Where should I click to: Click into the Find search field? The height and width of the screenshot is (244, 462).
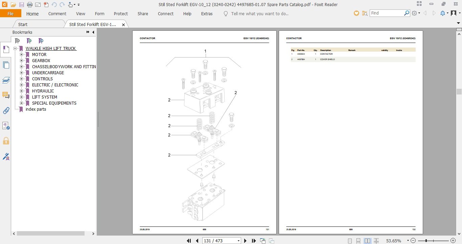pos(387,13)
